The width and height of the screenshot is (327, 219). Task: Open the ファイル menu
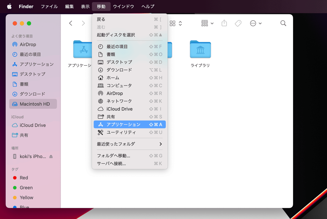tap(49, 6)
